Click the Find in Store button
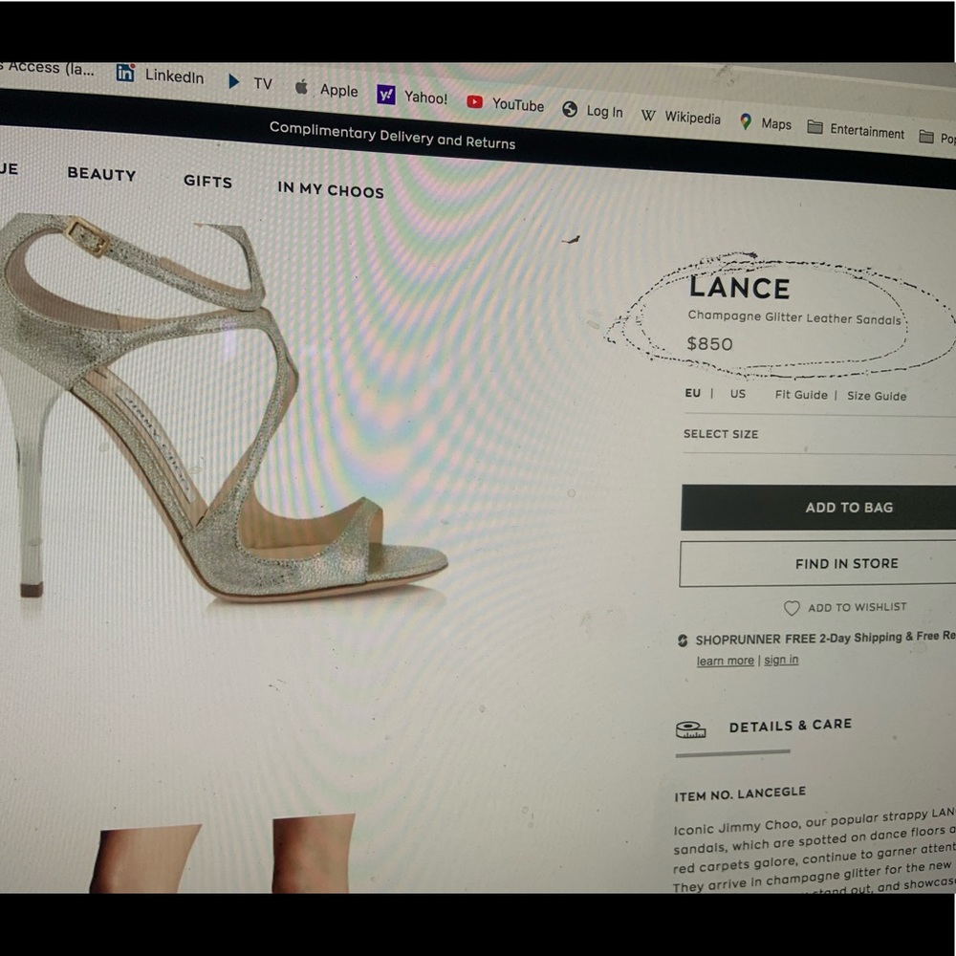The height and width of the screenshot is (956, 956). click(817, 563)
